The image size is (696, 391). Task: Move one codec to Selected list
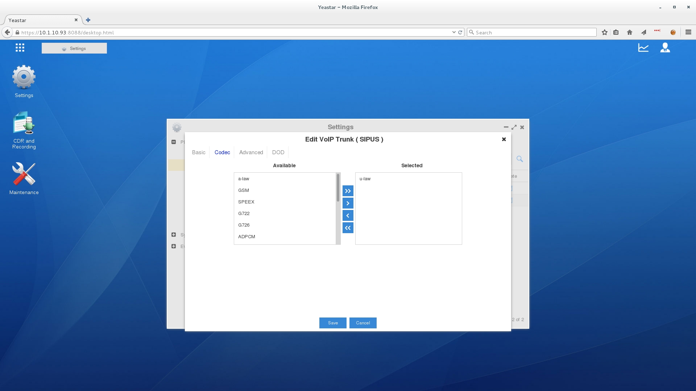(x=348, y=203)
